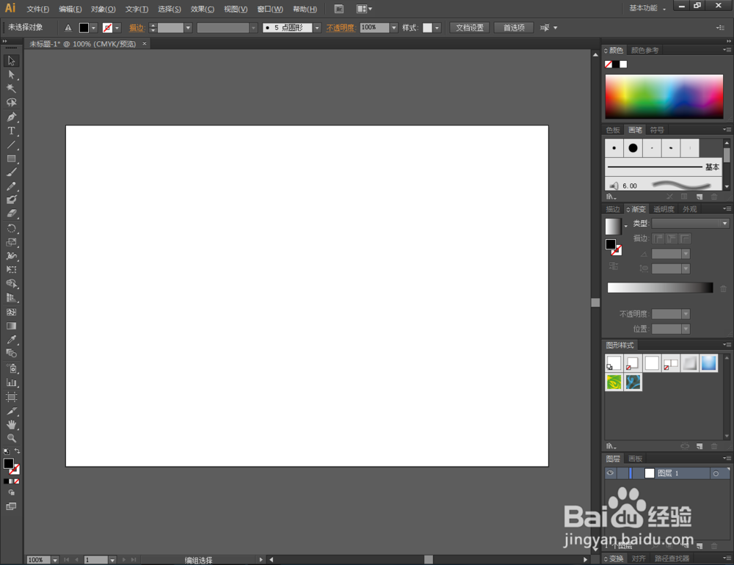Open the 对象(O) menu
The height and width of the screenshot is (565, 734).
click(103, 10)
